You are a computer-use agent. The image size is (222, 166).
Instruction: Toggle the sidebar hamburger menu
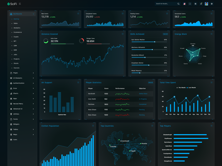[x=20, y=4]
